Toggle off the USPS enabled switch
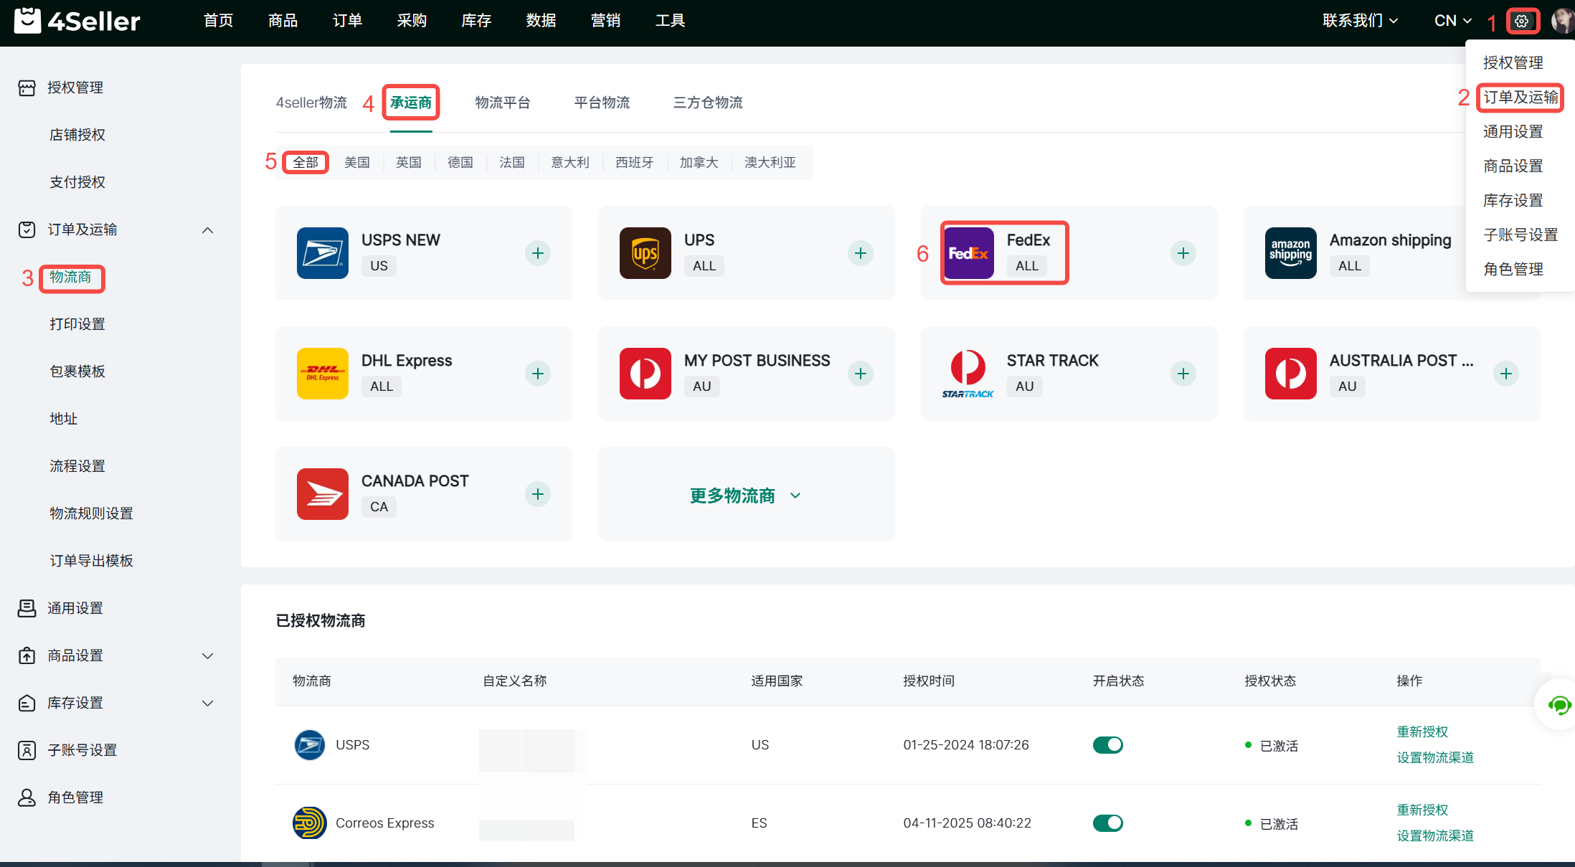The height and width of the screenshot is (867, 1575). tap(1107, 745)
